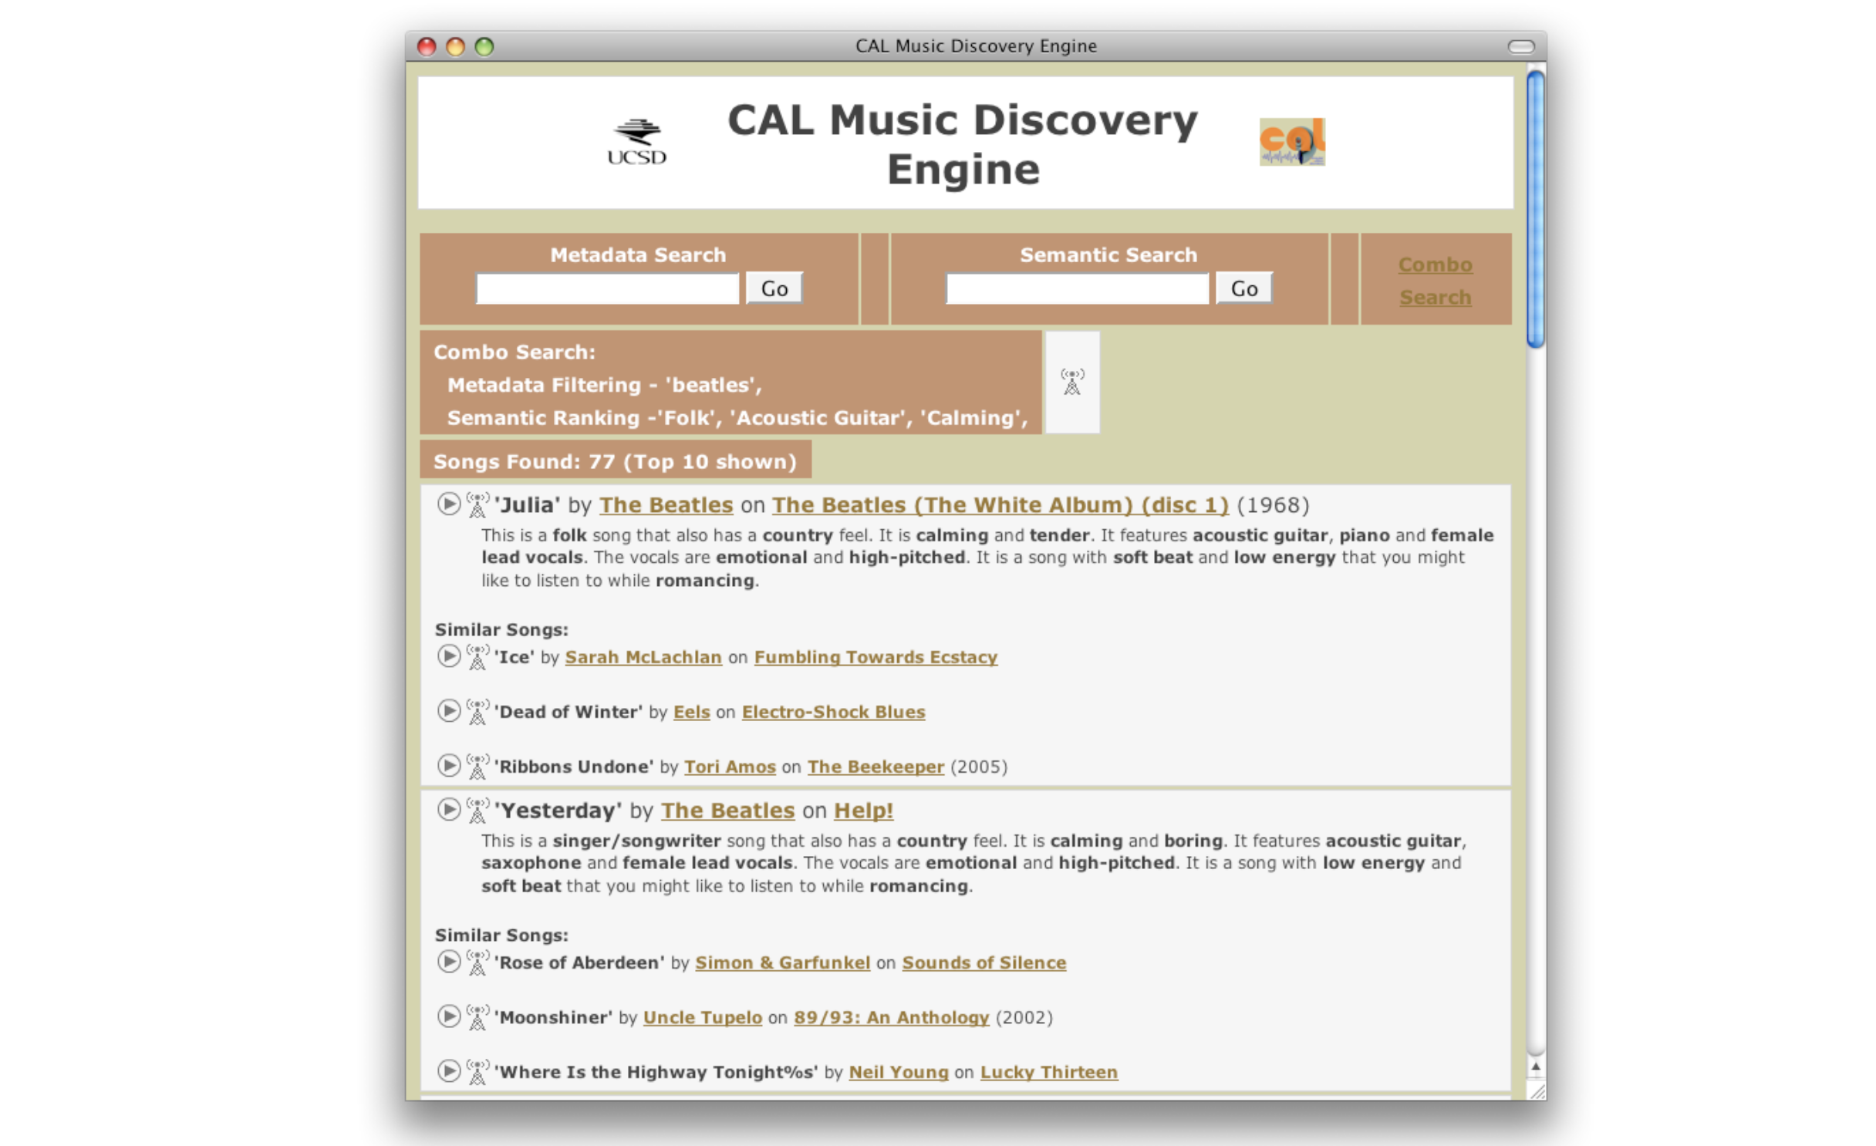
Task: Click Go for the Metadata Search
Action: coord(774,288)
